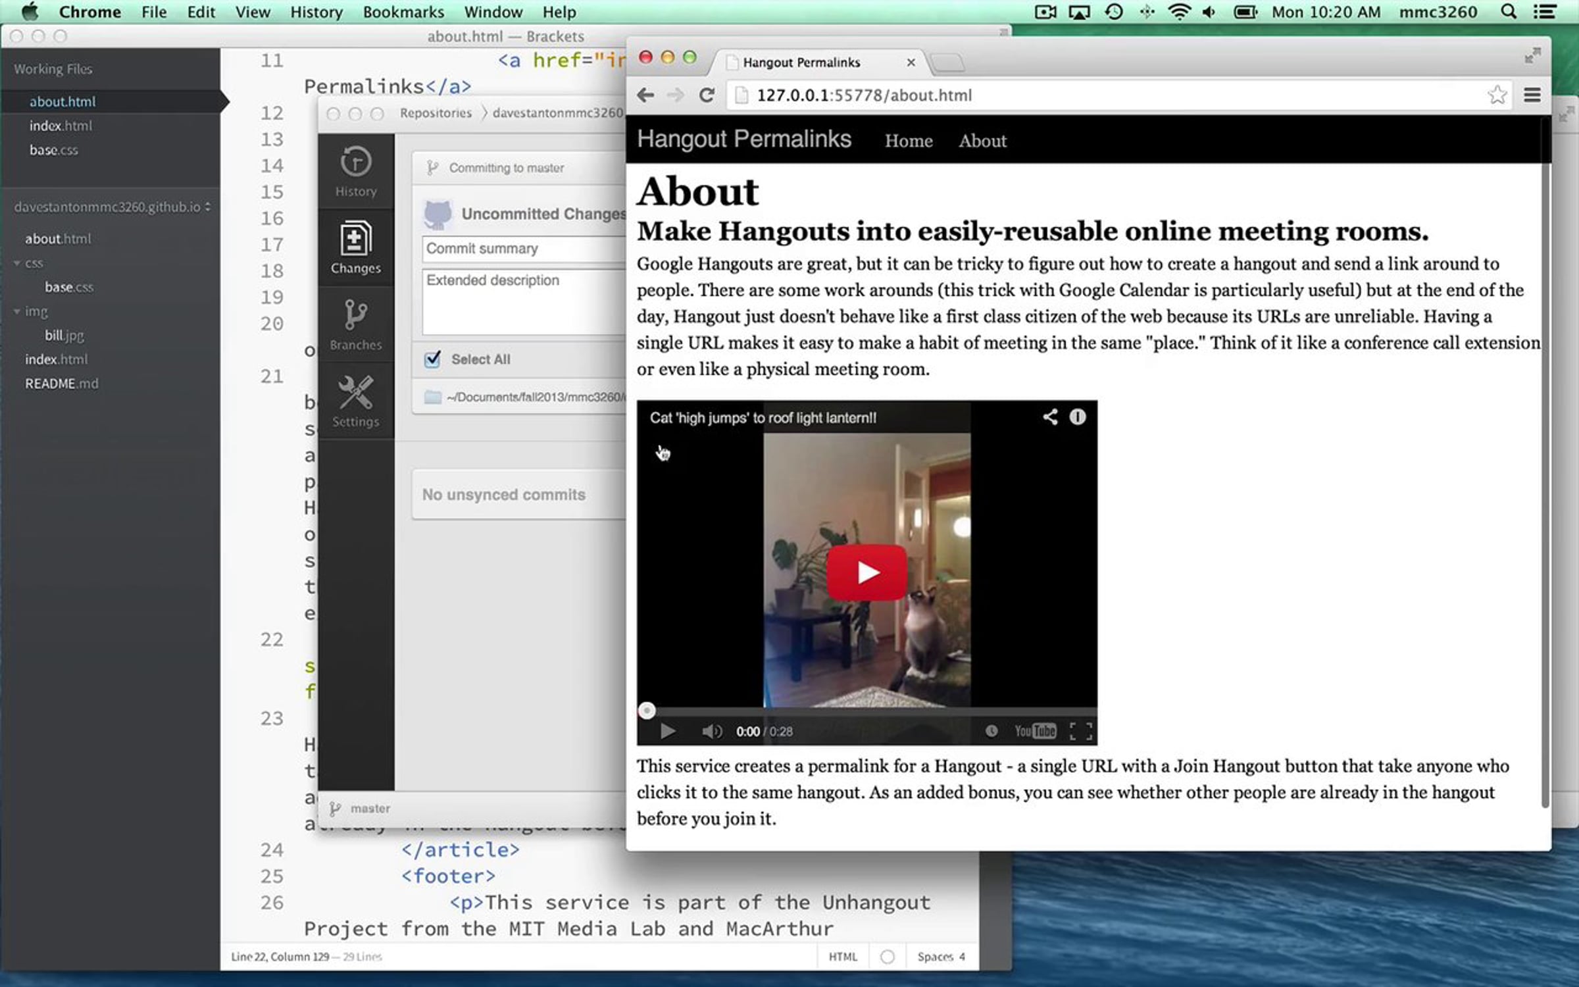Select about.html in Working Files
This screenshot has width=1579, height=987.
pyautogui.click(x=63, y=101)
